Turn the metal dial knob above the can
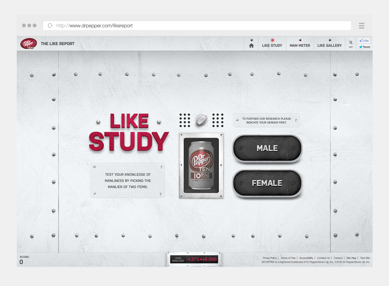The image size is (389, 286). 201,121
